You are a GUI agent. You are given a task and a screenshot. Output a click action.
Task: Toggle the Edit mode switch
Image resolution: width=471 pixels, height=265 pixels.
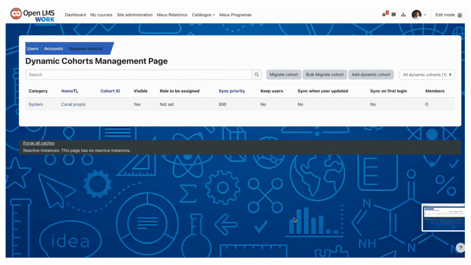pos(460,15)
